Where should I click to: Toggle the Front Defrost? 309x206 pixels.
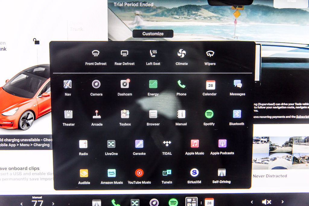click(96, 53)
